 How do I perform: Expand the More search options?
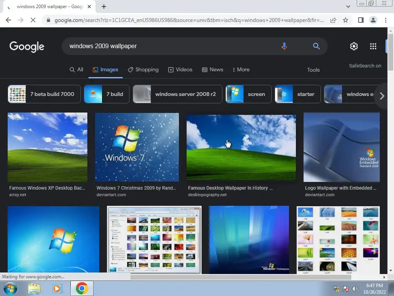coord(241,69)
